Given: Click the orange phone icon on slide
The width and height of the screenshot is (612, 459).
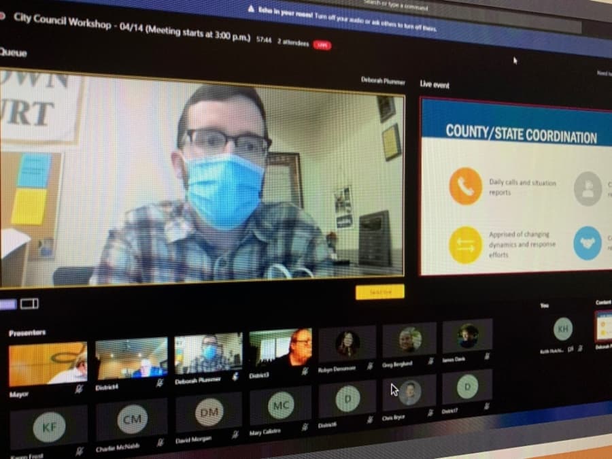Looking at the screenshot, I should pyautogui.click(x=465, y=186).
